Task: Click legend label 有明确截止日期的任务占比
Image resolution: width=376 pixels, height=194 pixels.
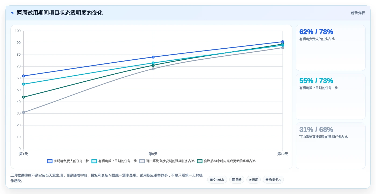Action: pyautogui.click(x=117, y=161)
